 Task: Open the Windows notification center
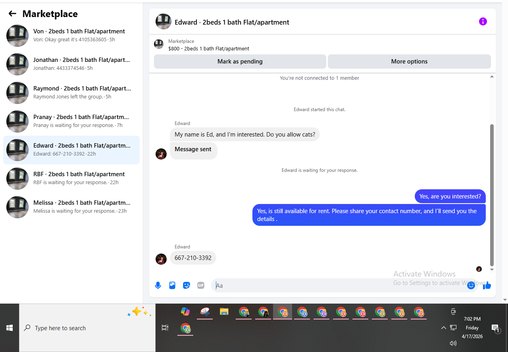495,328
